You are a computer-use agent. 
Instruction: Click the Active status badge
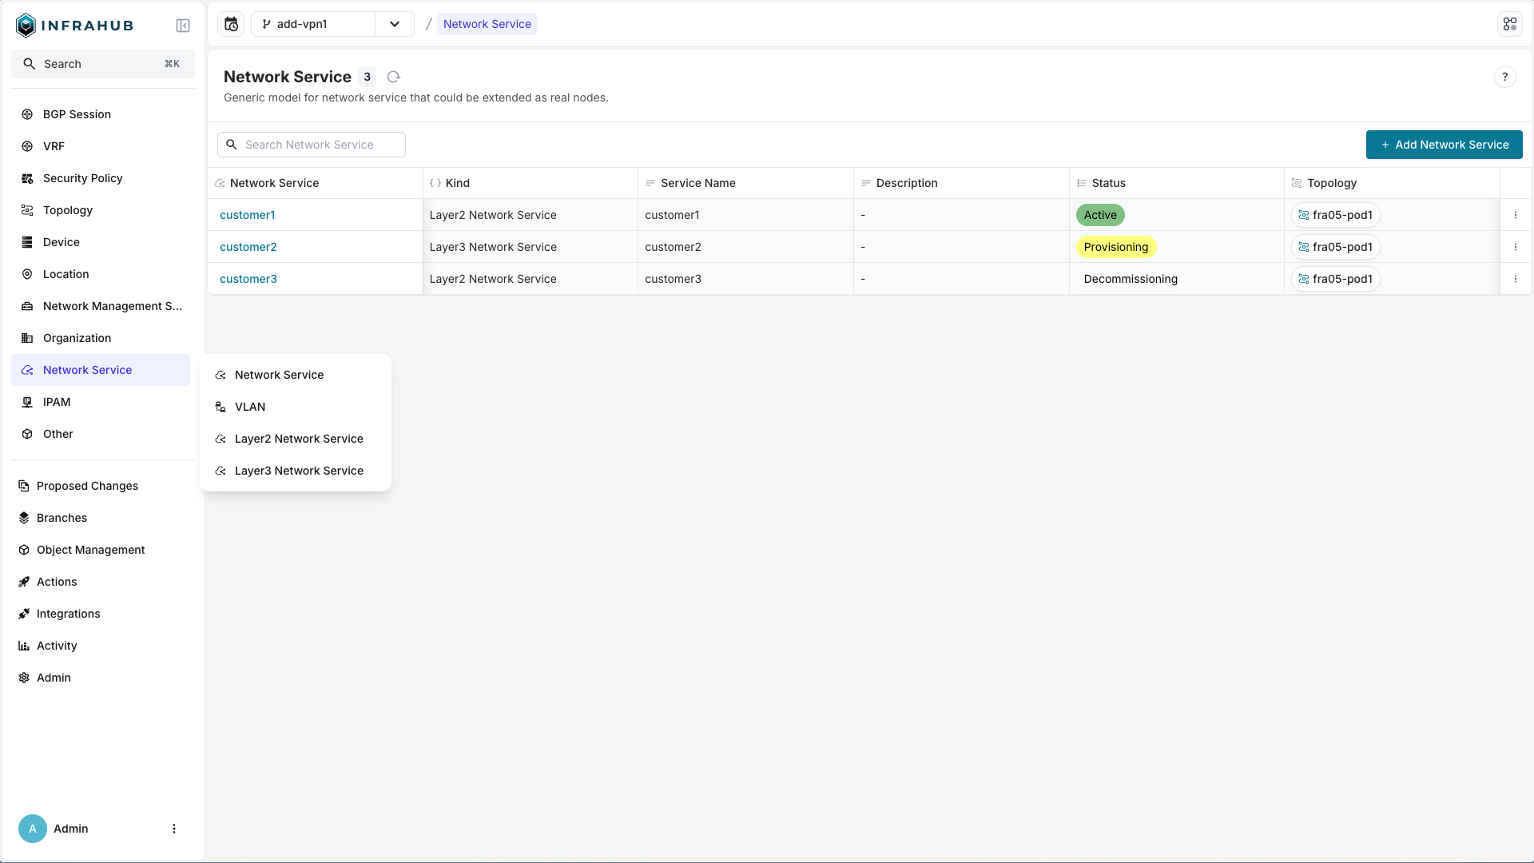tap(1100, 215)
